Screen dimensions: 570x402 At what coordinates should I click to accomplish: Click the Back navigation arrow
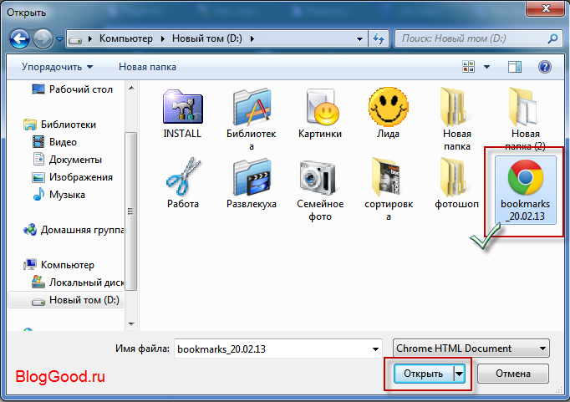pos(19,38)
